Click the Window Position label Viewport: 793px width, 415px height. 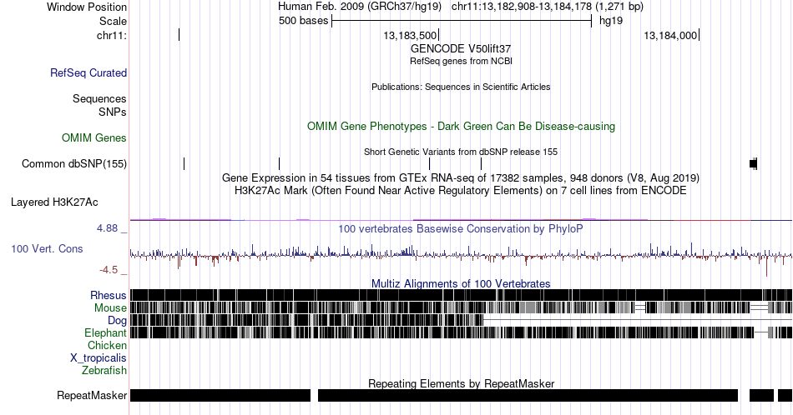click(87, 7)
